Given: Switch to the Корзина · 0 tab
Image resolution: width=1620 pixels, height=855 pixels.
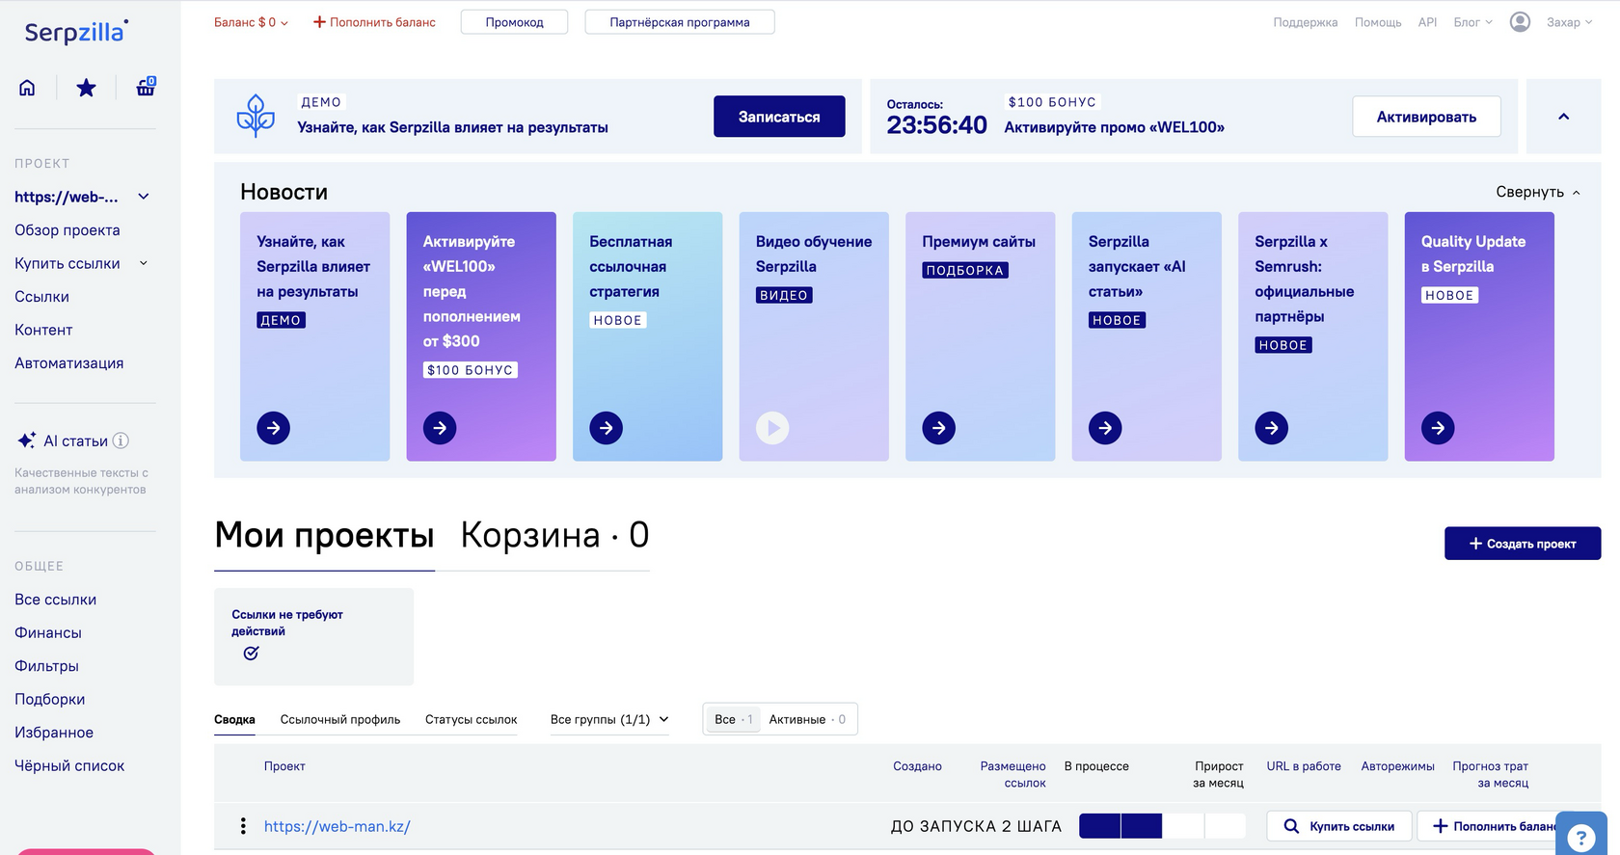Looking at the screenshot, I should 554,535.
